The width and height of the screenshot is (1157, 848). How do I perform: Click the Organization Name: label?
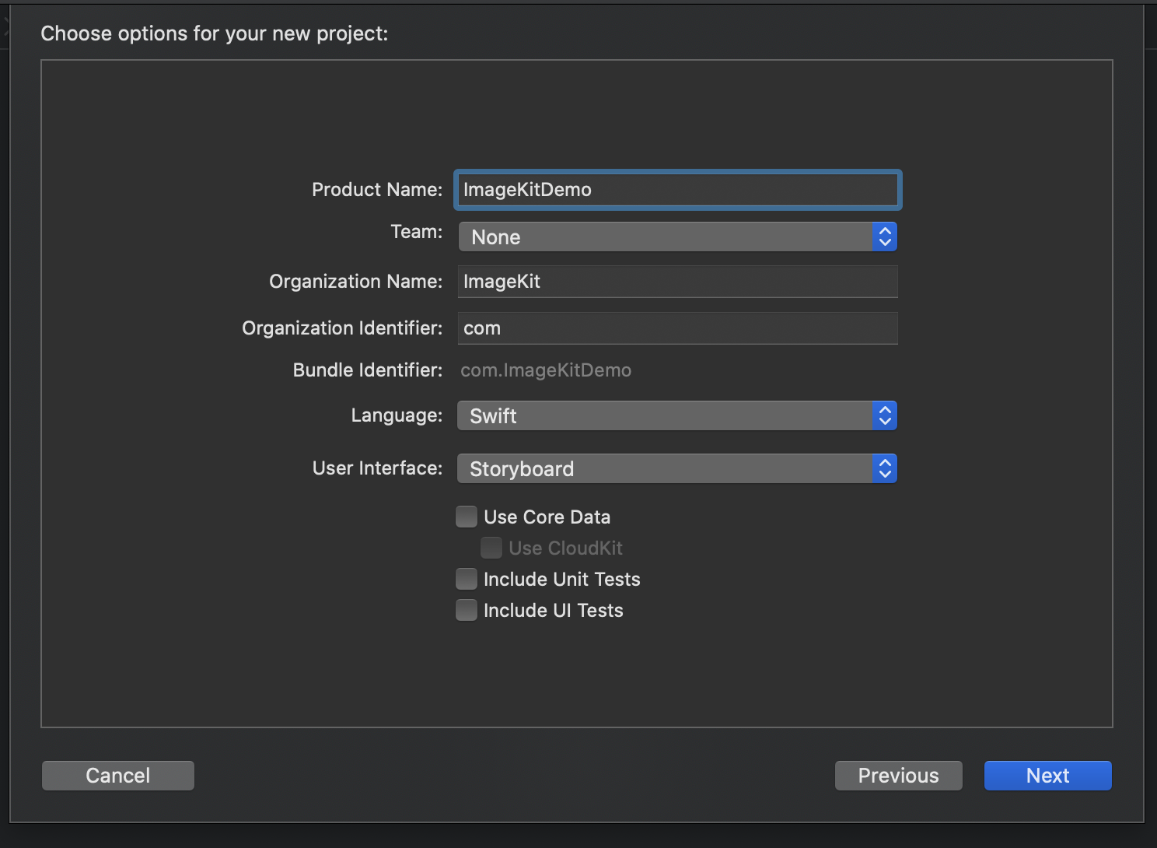pos(355,282)
